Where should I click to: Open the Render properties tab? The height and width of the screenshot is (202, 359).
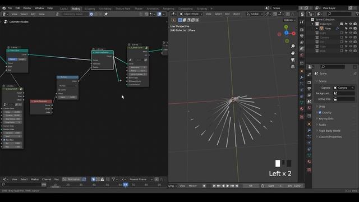(309, 82)
